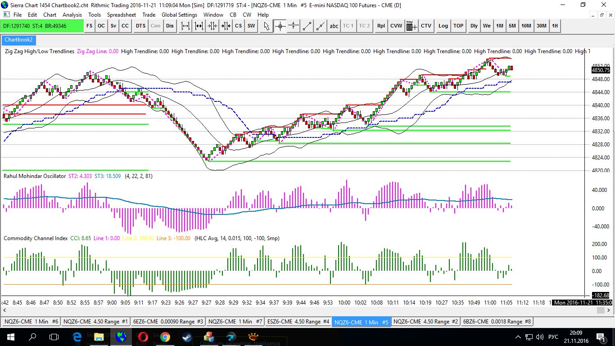Click the compress bar spacing icon
The image size is (615, 346).
tap(213, 26)
